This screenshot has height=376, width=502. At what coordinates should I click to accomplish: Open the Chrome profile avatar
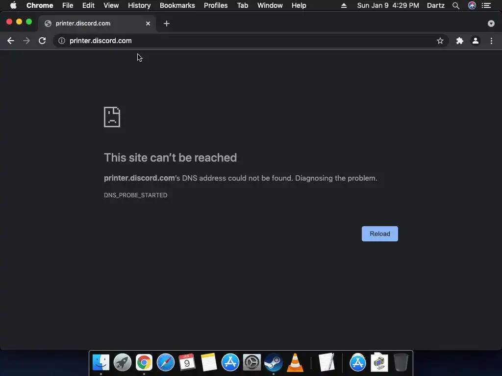(x=476, y=41)
